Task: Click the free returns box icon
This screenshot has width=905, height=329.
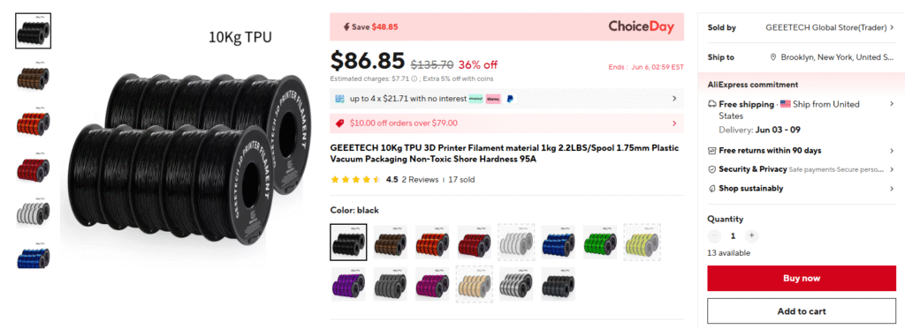Action: click(712, 151)
